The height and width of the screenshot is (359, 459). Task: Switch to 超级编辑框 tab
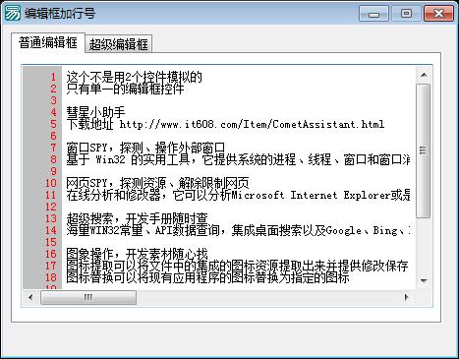pos(118,44)
